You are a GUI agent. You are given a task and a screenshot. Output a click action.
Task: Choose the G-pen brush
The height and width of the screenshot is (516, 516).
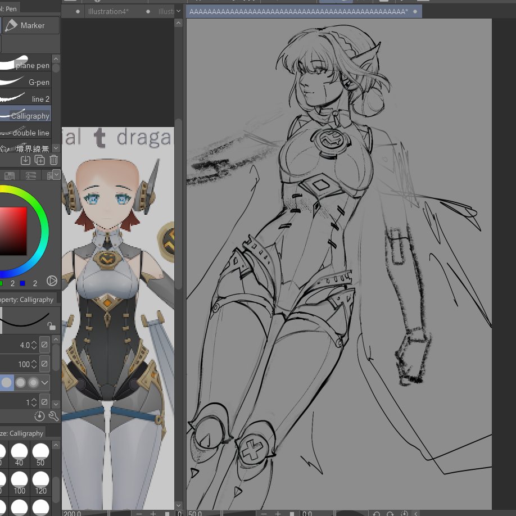pyautogui.click(x=25, y=80)
